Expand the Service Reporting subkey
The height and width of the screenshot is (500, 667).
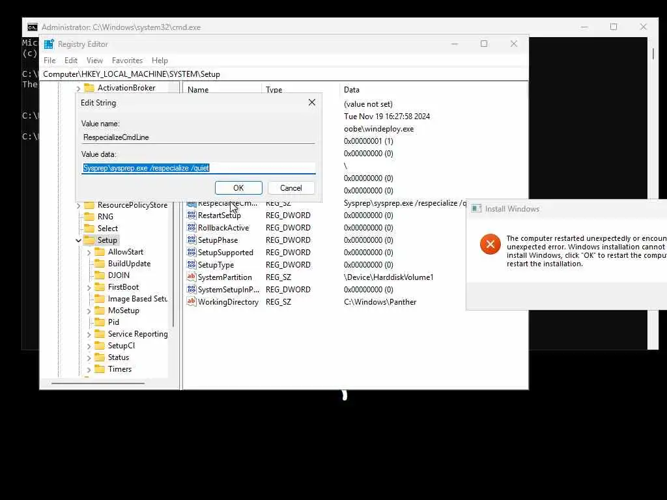coord(89,335)
